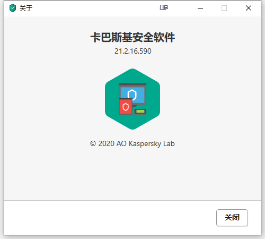Click the white footer area left of 关闭
This screenshot has width=265, height=239.
110,218
